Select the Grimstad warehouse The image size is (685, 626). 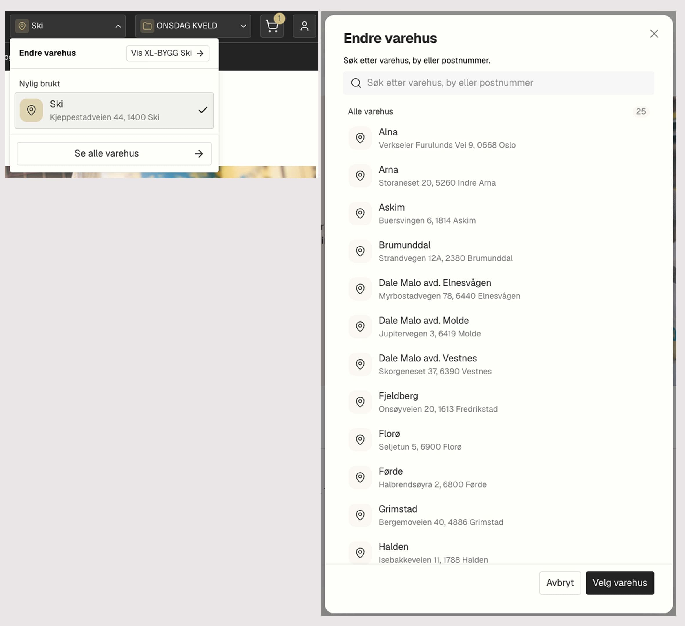click(x=499, y=515)
